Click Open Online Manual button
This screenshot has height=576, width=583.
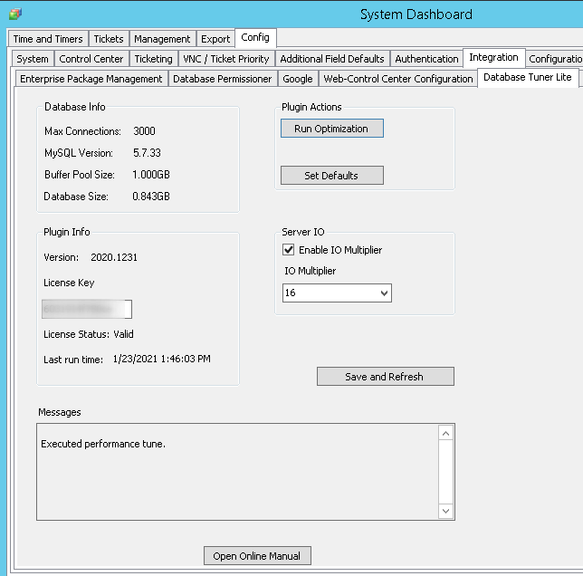point(257,555)
